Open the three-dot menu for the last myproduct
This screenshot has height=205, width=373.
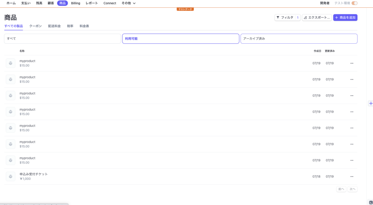click(352, 160)
